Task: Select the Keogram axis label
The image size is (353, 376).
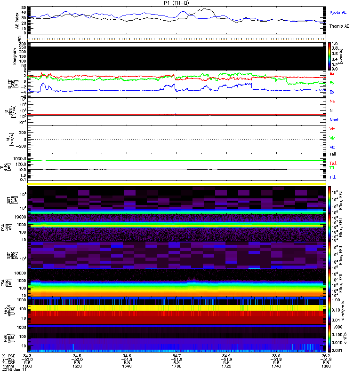Action: click(15, 56)
